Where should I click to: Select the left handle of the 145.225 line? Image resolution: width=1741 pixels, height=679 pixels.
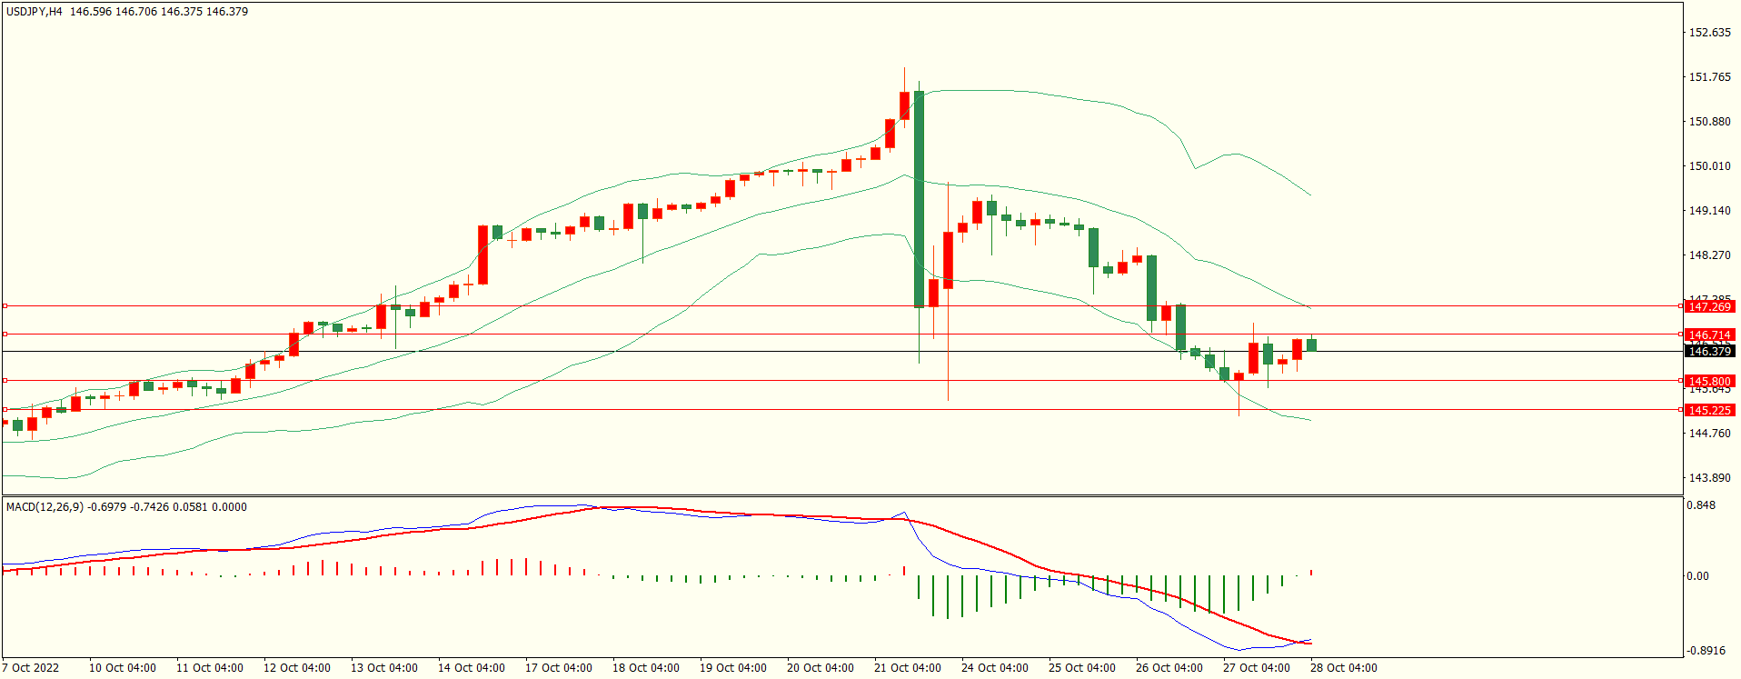(x=5, y=410)
